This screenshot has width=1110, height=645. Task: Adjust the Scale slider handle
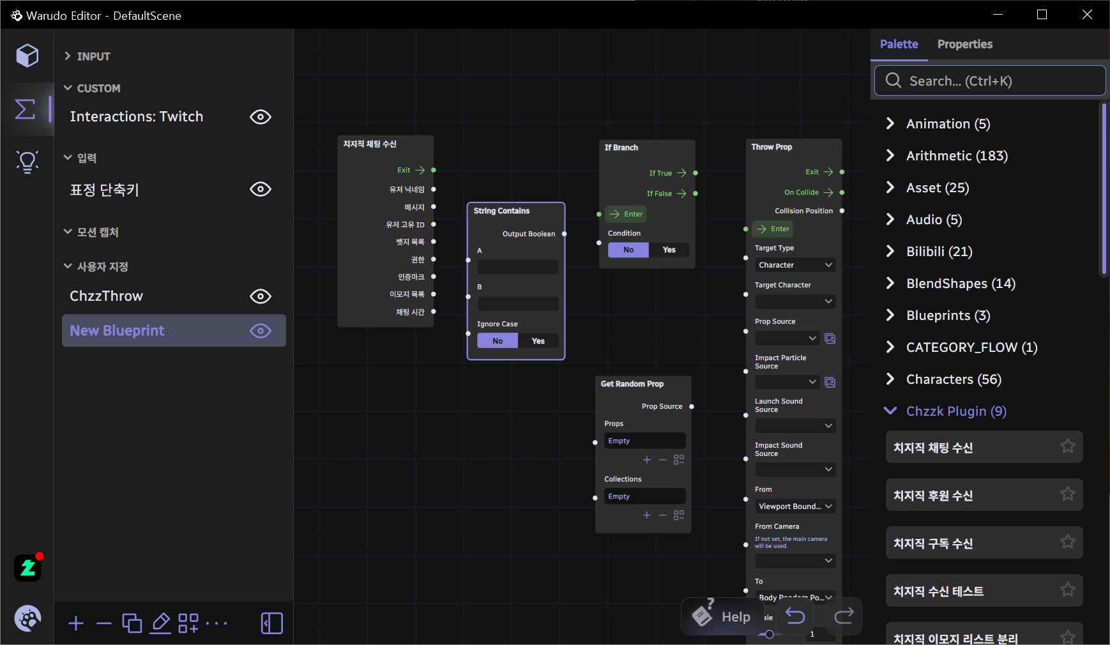pos(770,634)
